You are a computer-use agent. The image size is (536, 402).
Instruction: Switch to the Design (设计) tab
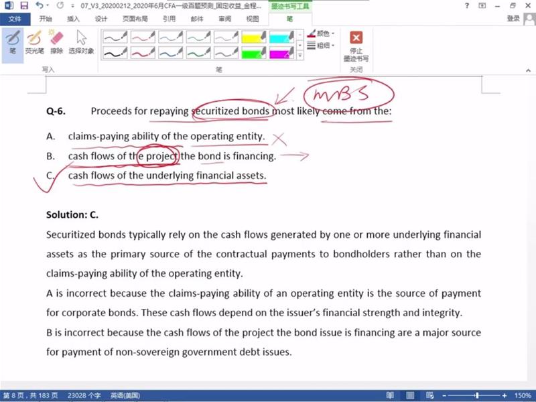click(x=101, y=19)
